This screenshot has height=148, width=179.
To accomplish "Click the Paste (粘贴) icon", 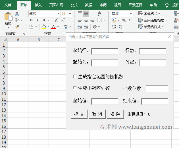I will click(x=8, y=17).
